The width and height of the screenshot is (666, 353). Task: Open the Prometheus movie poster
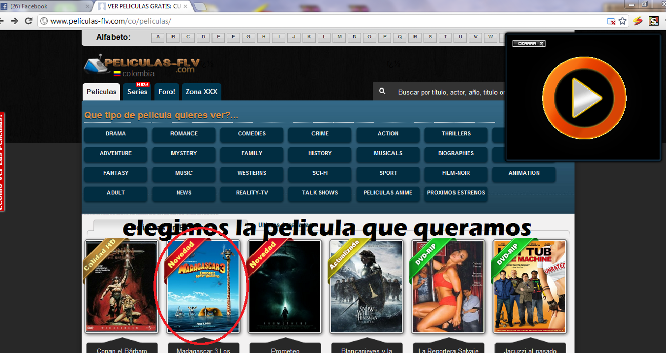pos(285,287)
